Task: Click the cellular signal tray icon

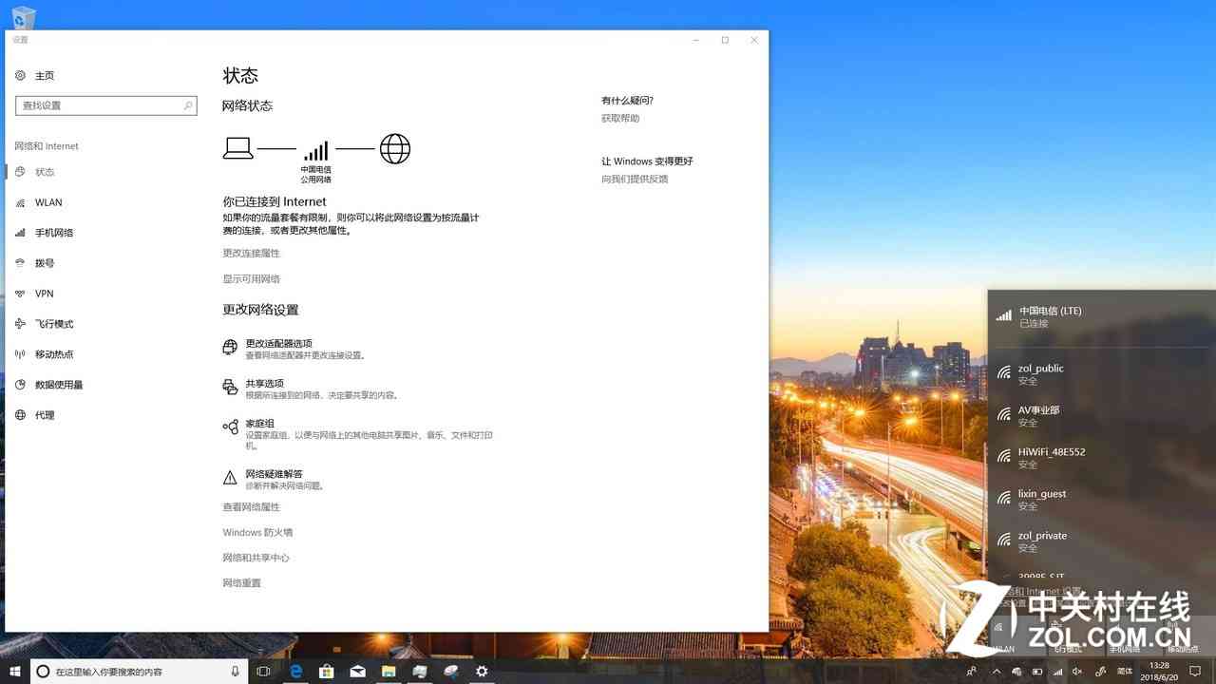Action: pos(1058,672)
